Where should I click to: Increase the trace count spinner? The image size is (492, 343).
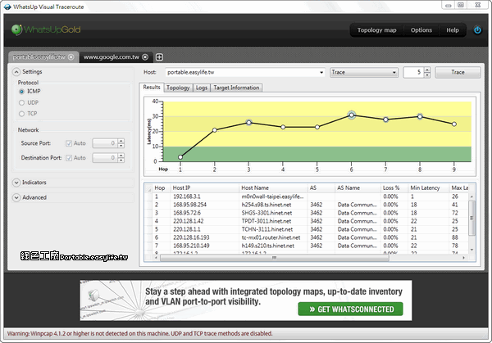[427, 70]
